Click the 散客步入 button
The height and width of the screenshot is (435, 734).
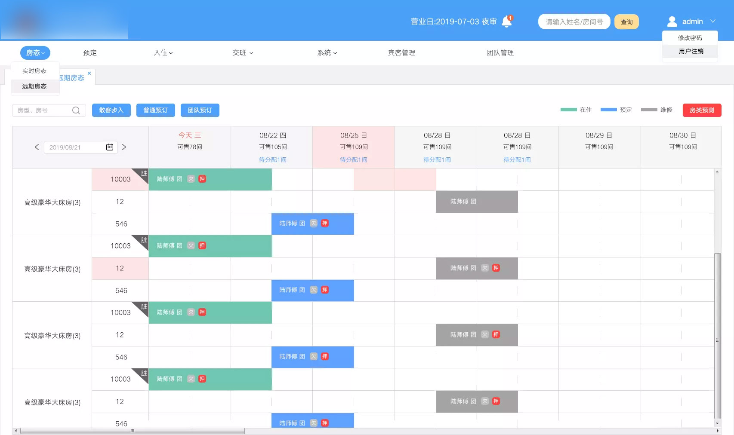111,110
